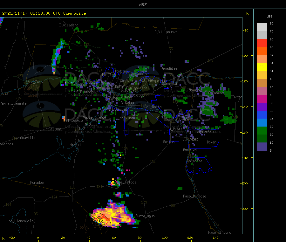Viewport: 286px width, 242px height.
Task: Select the Morados label
Action: click(37, 183)
